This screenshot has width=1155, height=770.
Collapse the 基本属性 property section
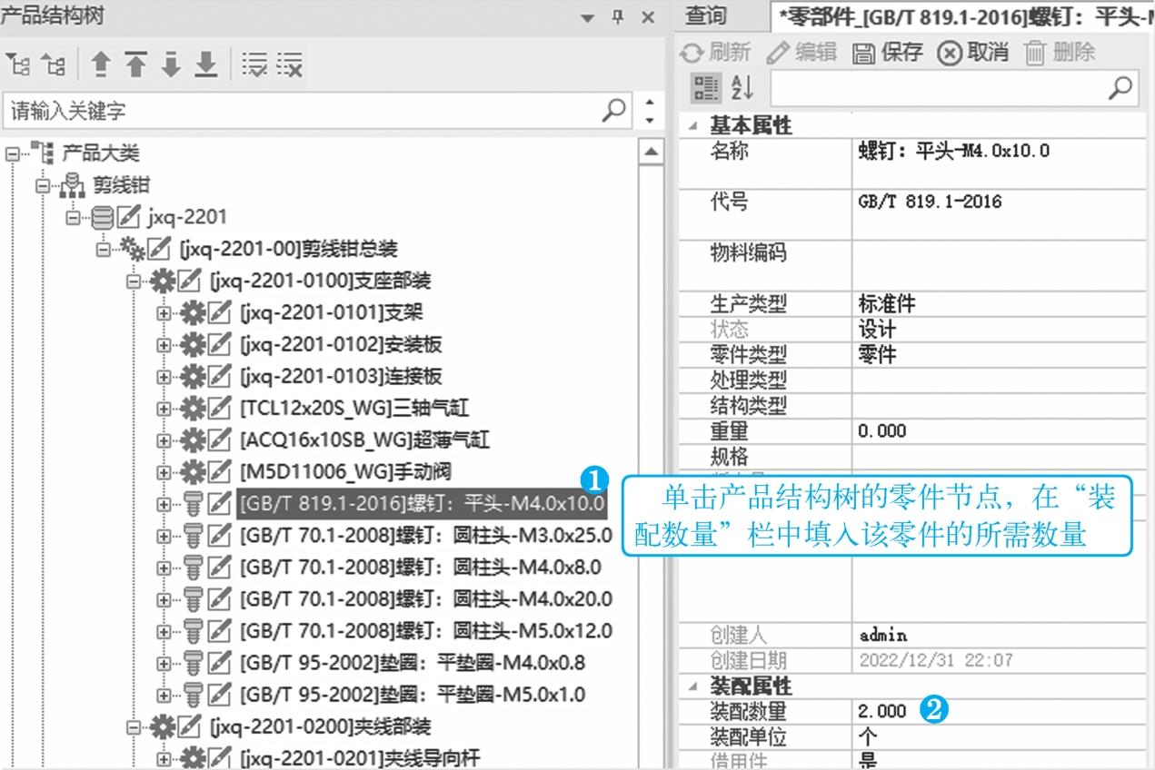tap(693, 126)
